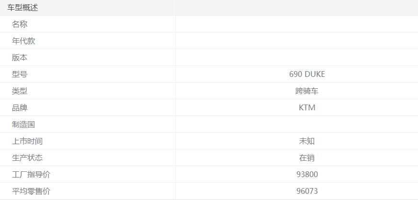Click the 93800 factory price value
The height and width of the screenshot is (200, 418).
307,175
